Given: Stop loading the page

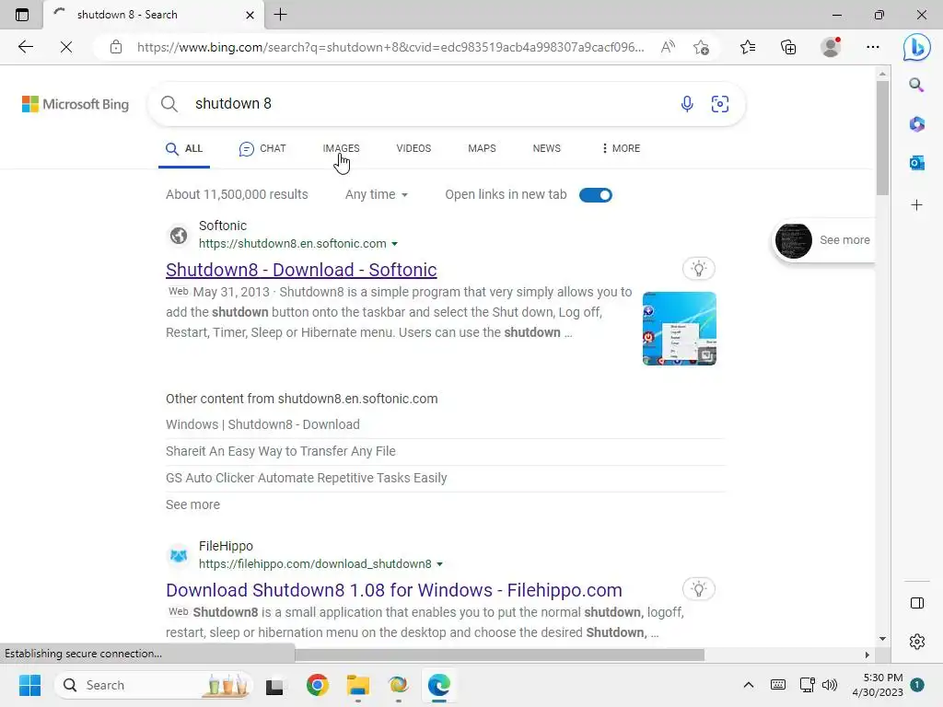Looking at the screenshot, I should pyautogui.click(x=66, y=47).
